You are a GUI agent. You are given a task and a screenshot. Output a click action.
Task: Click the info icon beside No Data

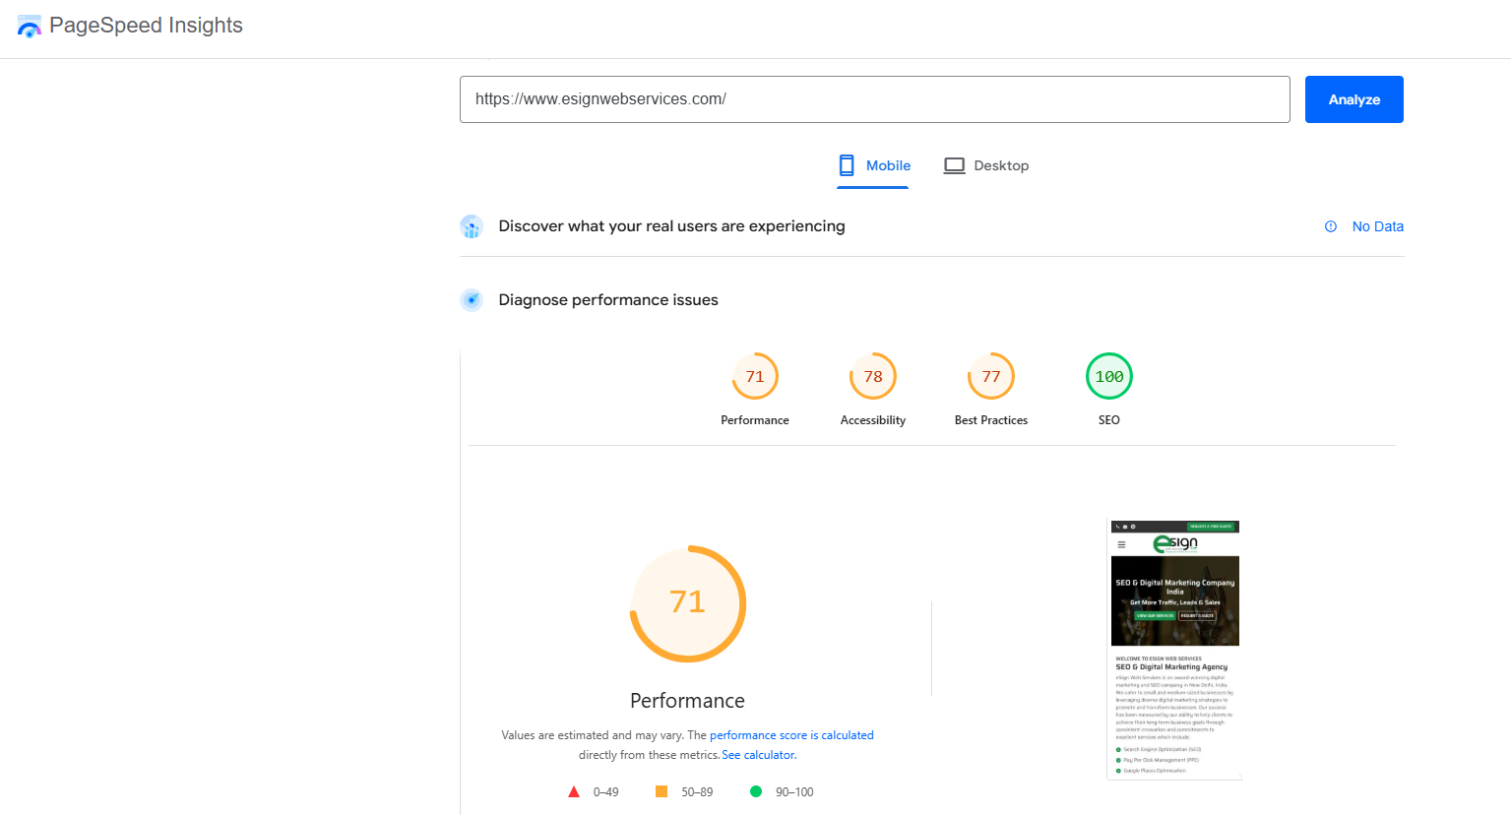click(x=1331, y=226)
